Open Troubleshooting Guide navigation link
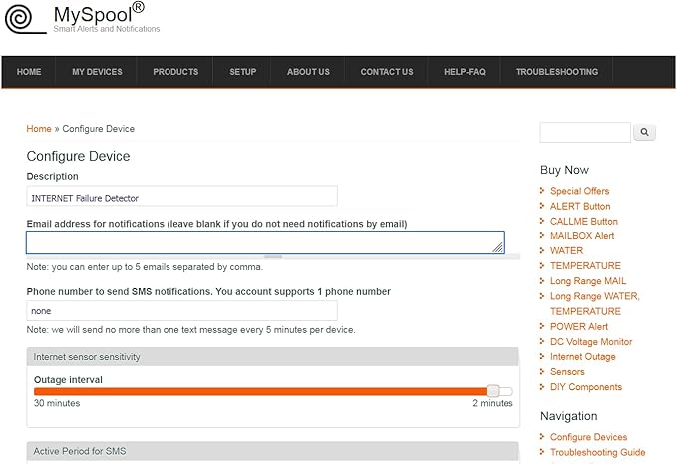This screenshot has height=464, width=677. [597, 452]
